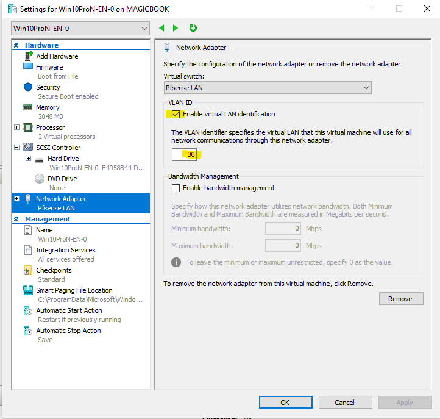This screenshot has height=419, width=440.
Task: Click the OK button
Action: pos(285,403)
